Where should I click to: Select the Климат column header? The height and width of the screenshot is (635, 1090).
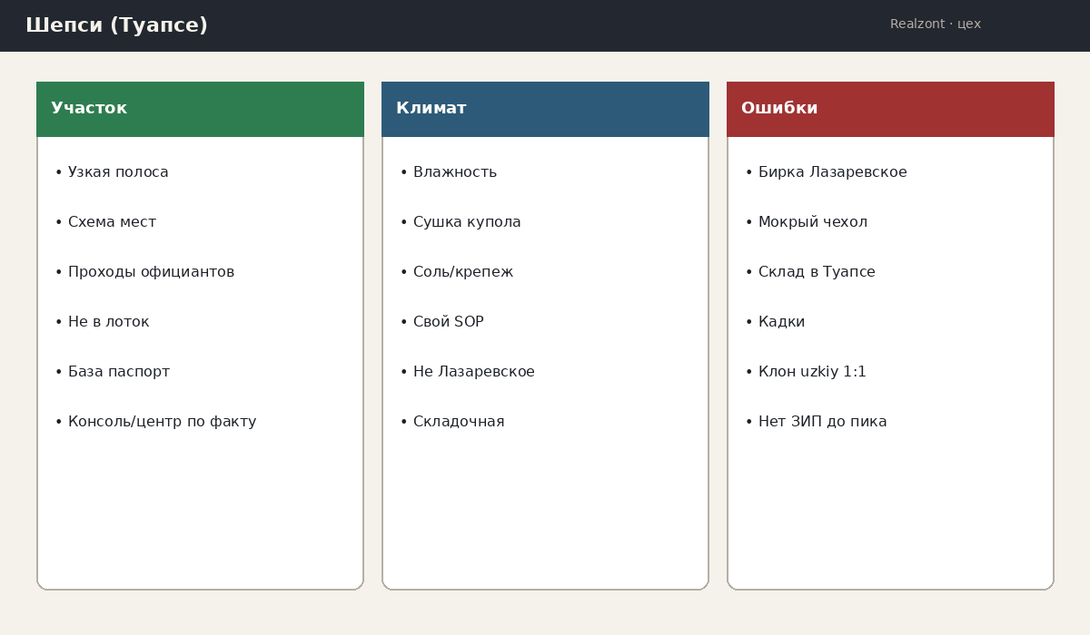coord(545,109)
